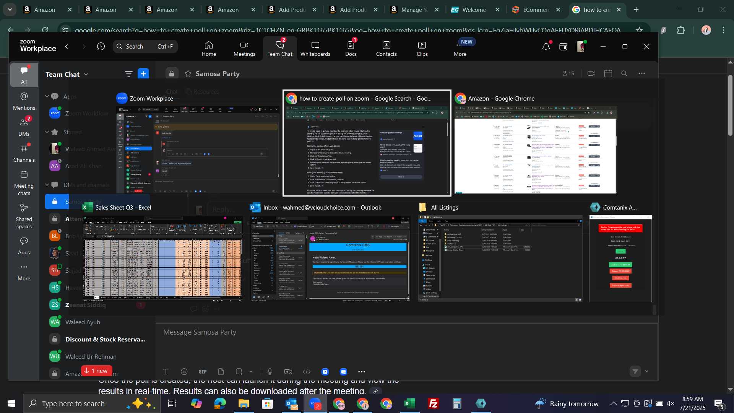
Task: Open Whiteboards tab in Zoom
Action: coord(315,49)
